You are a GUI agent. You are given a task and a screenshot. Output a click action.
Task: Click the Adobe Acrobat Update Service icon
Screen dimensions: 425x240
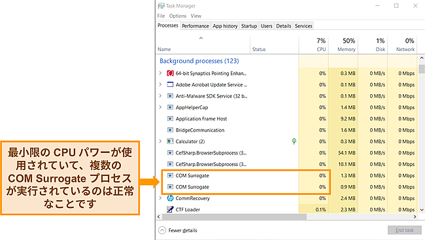[x=170, y=84]
